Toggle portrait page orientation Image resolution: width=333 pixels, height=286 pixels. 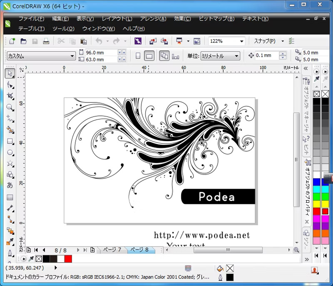138,56
